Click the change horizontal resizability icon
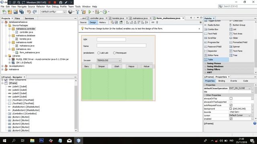This screenshot has height=144, width=257. pyautogui.click(x=153, y=22)
